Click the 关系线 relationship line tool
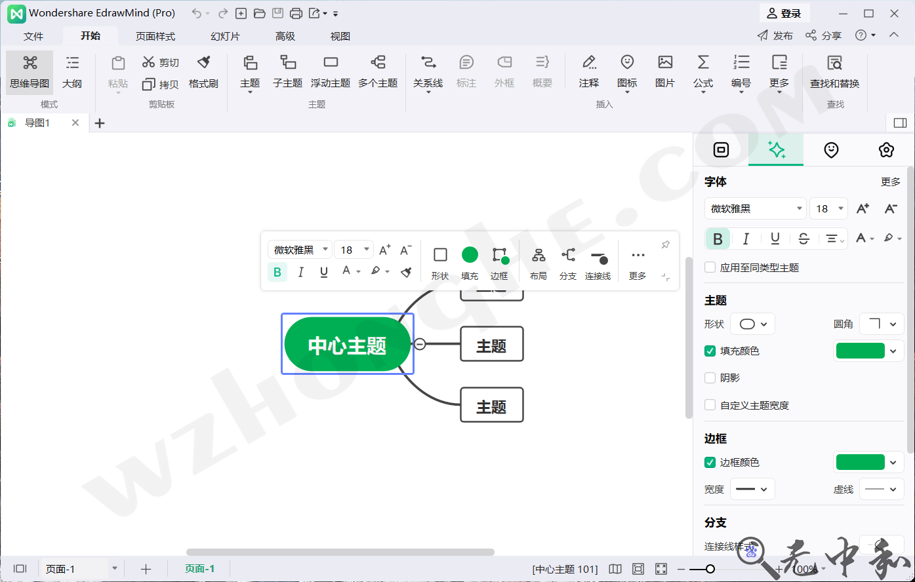Screen dimensions: 915x582 428,71
